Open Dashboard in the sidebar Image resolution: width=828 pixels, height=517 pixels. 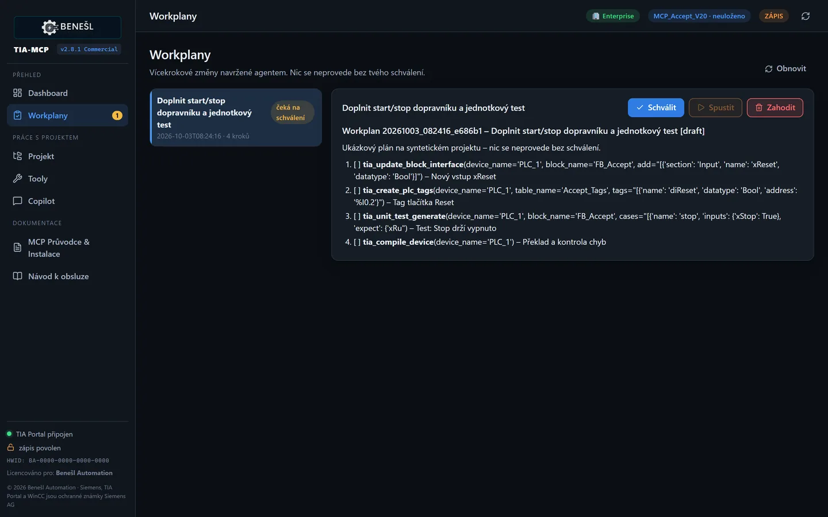pos(67,93)
